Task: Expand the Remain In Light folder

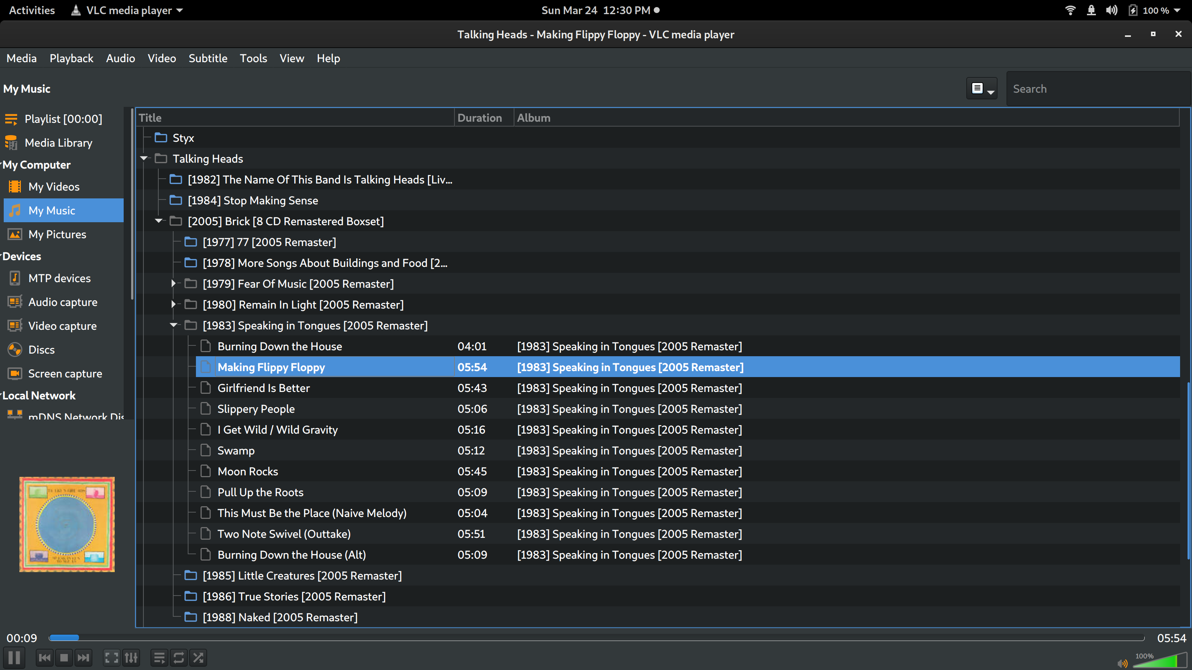Action: click(174, 304)
